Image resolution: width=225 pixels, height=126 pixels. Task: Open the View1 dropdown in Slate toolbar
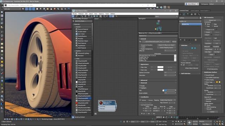166,16
